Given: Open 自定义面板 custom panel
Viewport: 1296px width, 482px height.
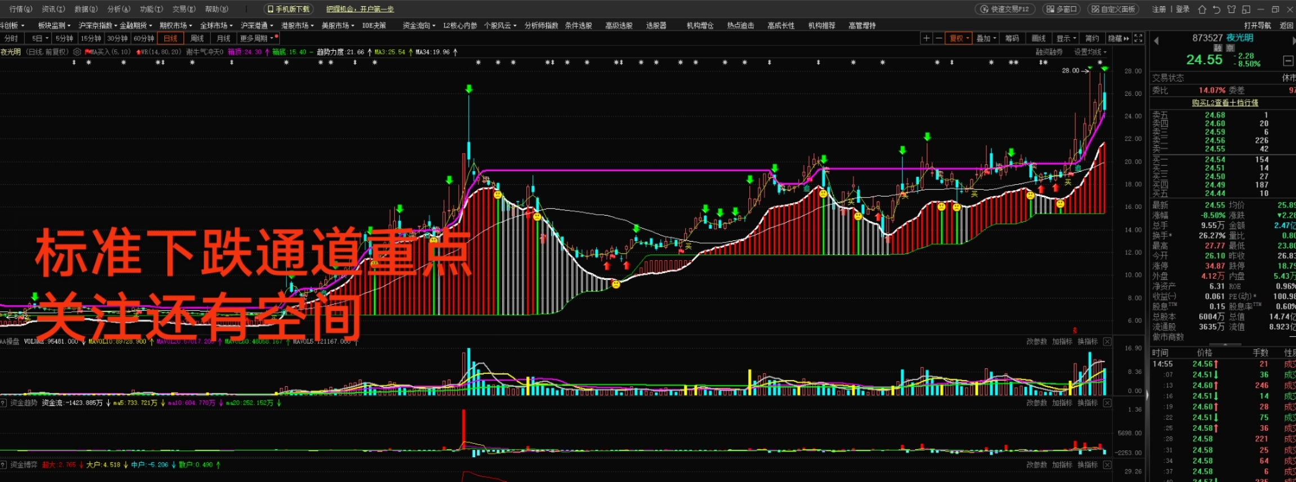Looking at the screenshot, I should point(1113,9).
